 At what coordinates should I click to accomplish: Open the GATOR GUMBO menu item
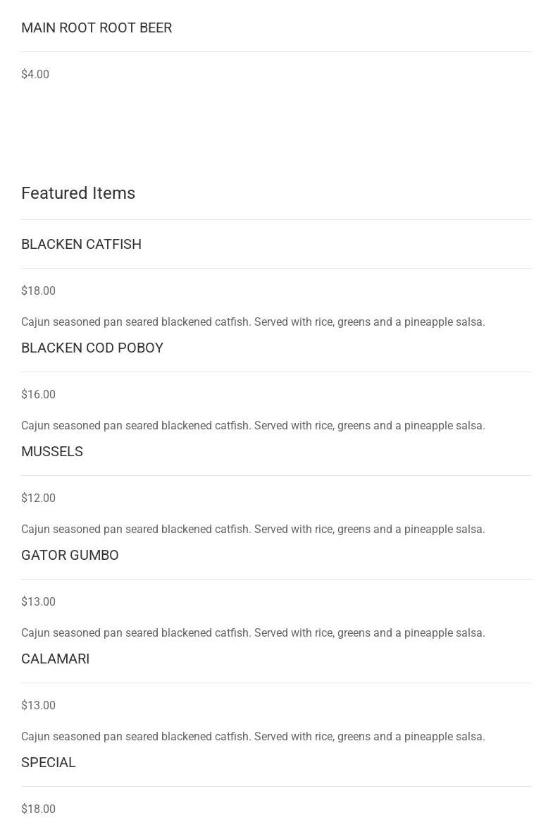(70, 555)
